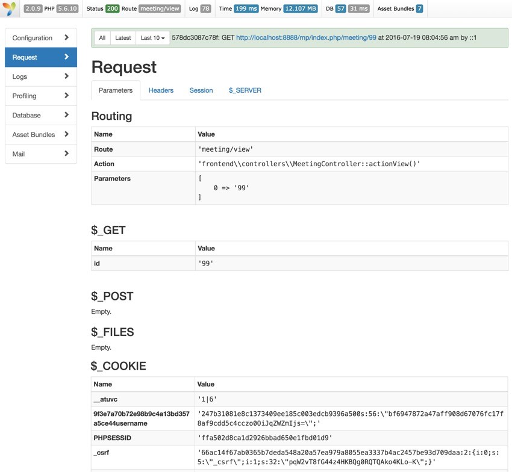Click the PHPSESSID value 'ffa502d8ca1d2926bbad650e1fbd01d9'

[265, 438]
